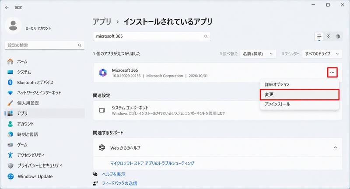Open ゲーム settings

(45, 145)
